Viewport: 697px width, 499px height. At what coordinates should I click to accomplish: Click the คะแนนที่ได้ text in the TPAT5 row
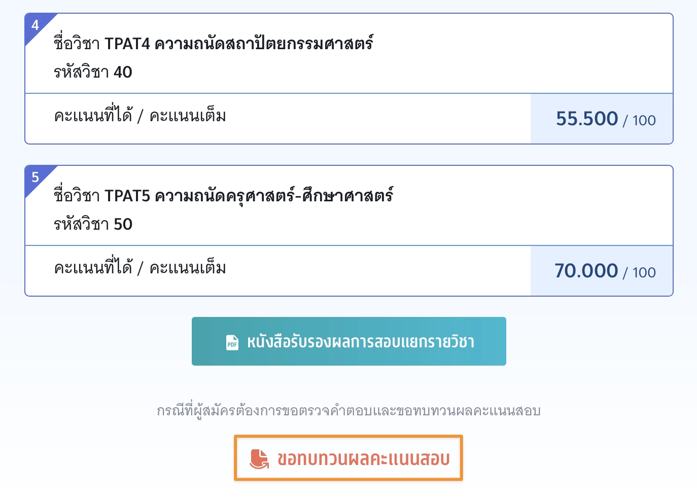point(93,268)
